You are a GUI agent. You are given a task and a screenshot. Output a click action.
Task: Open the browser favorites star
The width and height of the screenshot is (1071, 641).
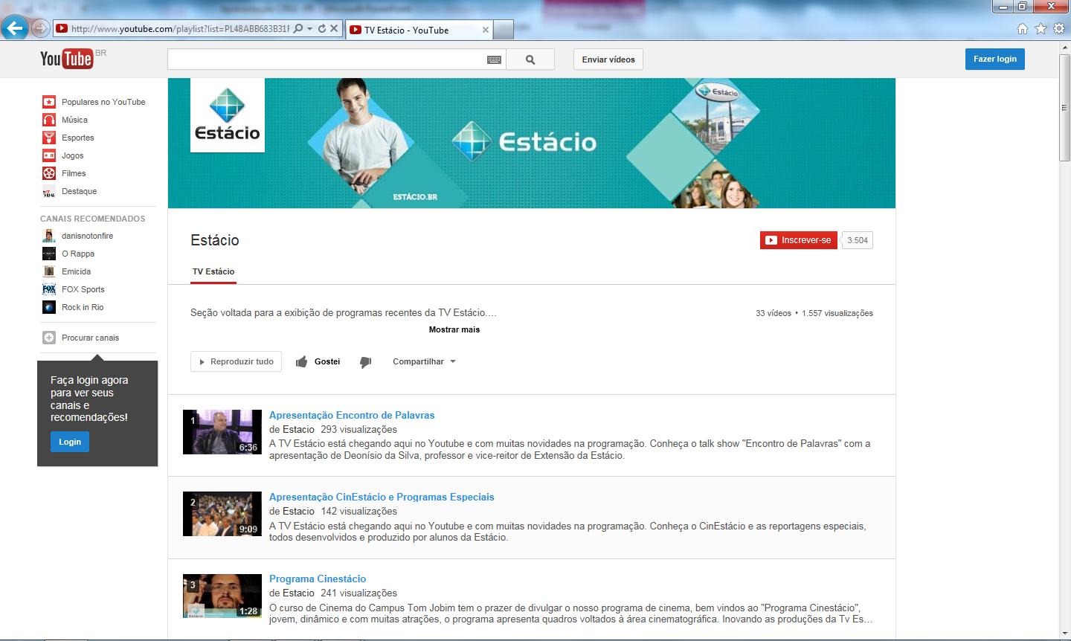pos(1041,29)
